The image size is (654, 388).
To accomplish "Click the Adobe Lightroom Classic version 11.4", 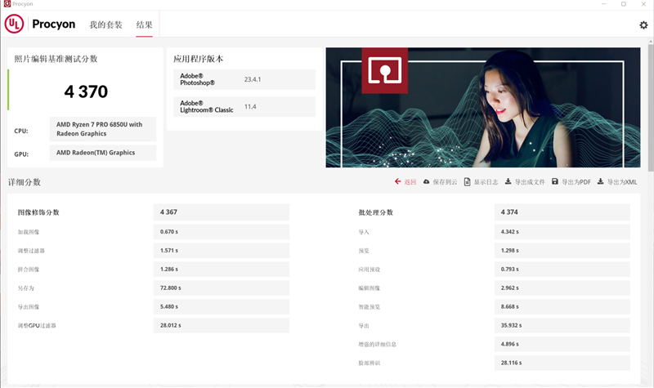I will pos(250,107).
